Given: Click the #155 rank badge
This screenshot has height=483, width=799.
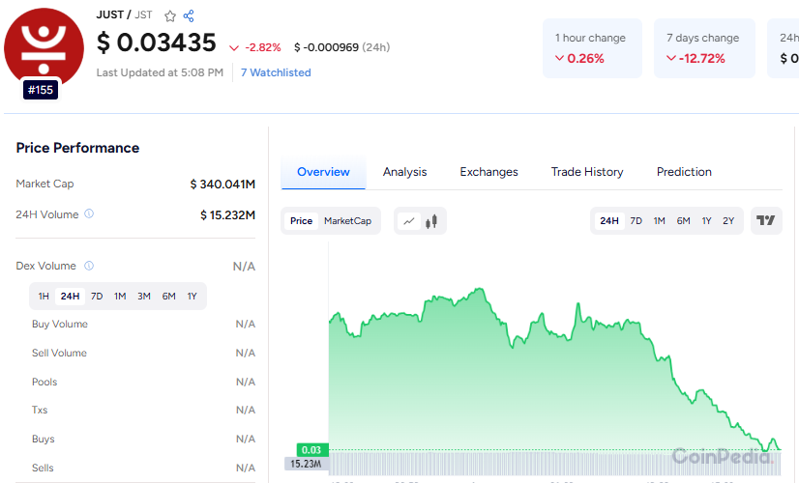Looking at the screenshot, I should 41,90.
